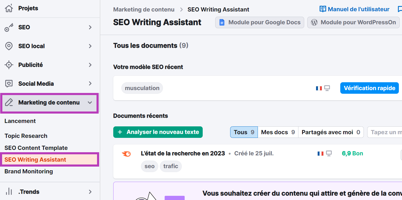Image resolution: width=402 pixels, height=200 pixels.
Task: Click the Vérification rapide button
Action: [370, 88]
